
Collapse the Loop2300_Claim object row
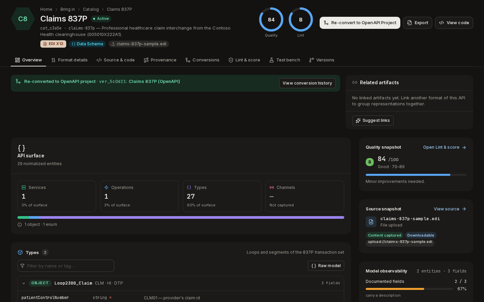pos(24,283)
